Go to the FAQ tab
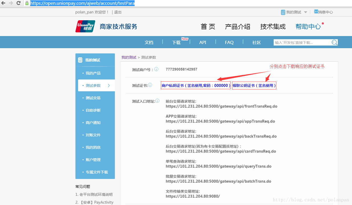 point(229,42)
